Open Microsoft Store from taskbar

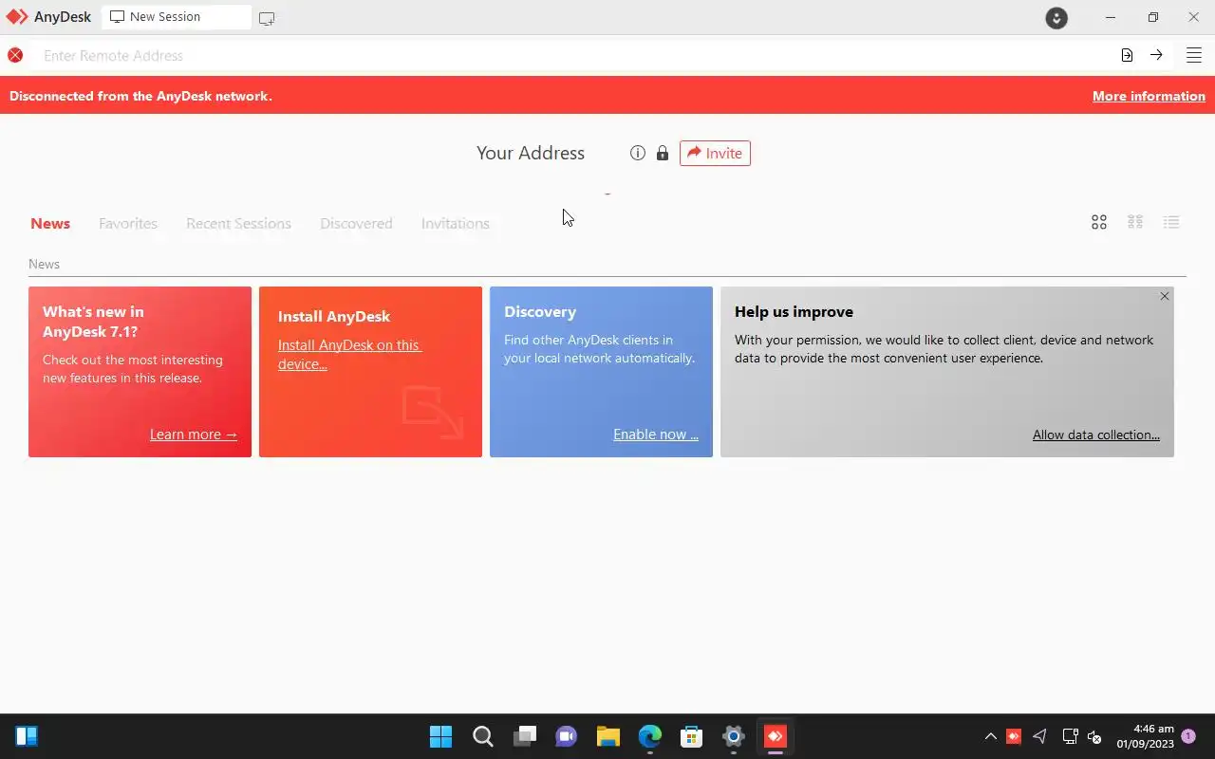click(692, 736)
